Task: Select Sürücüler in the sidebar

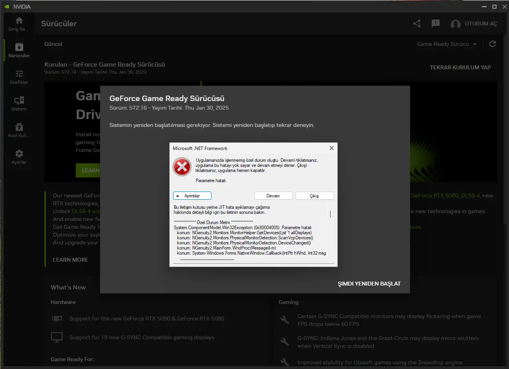Action: tap(19, 51)
